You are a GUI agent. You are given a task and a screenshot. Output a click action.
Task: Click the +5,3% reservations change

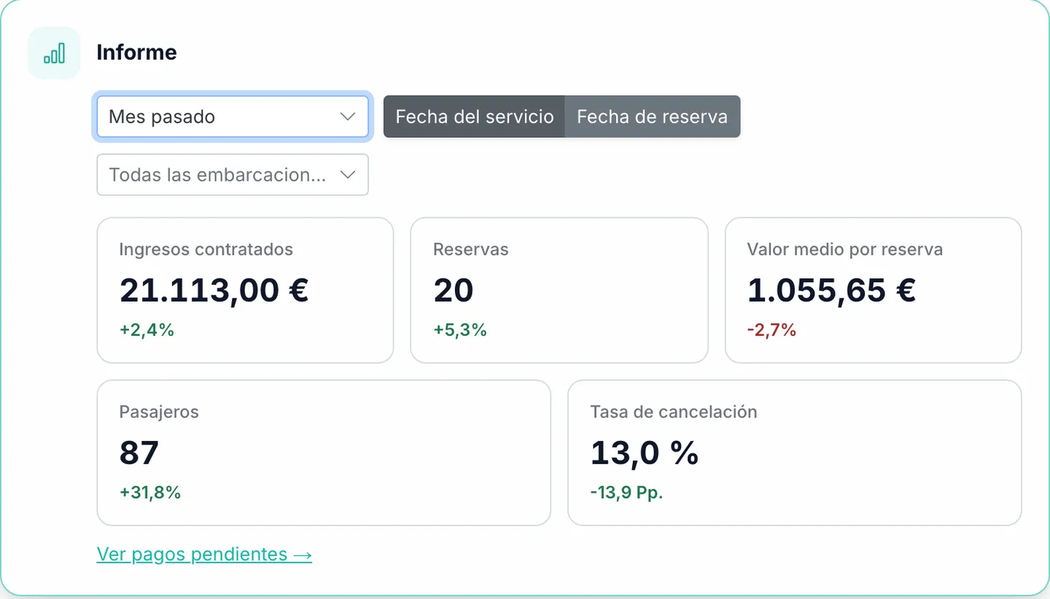pos(460,330)
